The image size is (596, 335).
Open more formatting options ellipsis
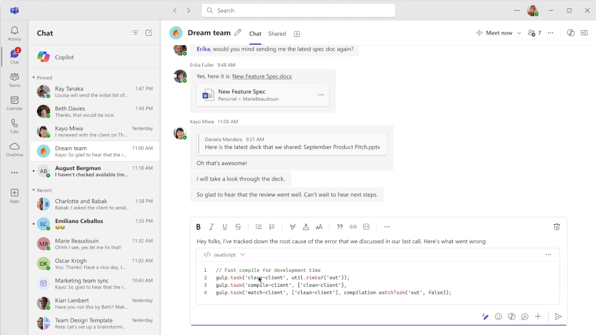click(x=387, y=227)
